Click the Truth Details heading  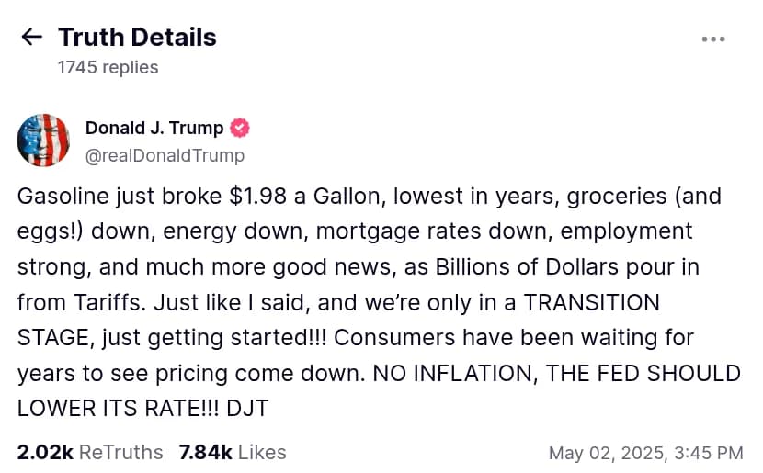click(x=137, y=38)
